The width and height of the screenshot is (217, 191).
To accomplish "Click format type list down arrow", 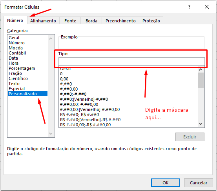I will pyautogui.click(x=201, y=124).
